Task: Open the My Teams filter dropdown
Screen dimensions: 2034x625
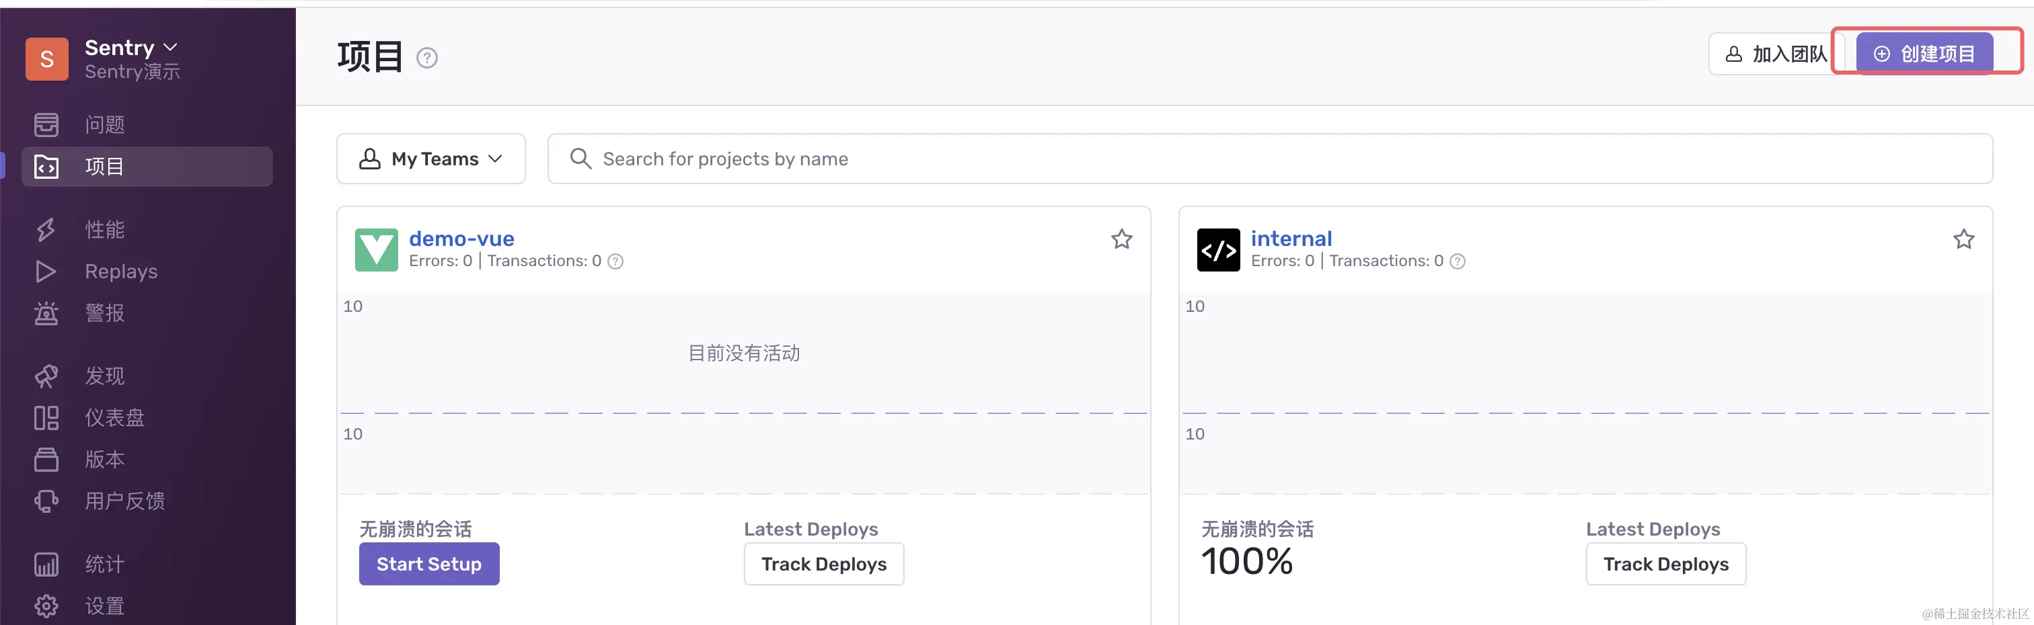Action: coord(431,159)
